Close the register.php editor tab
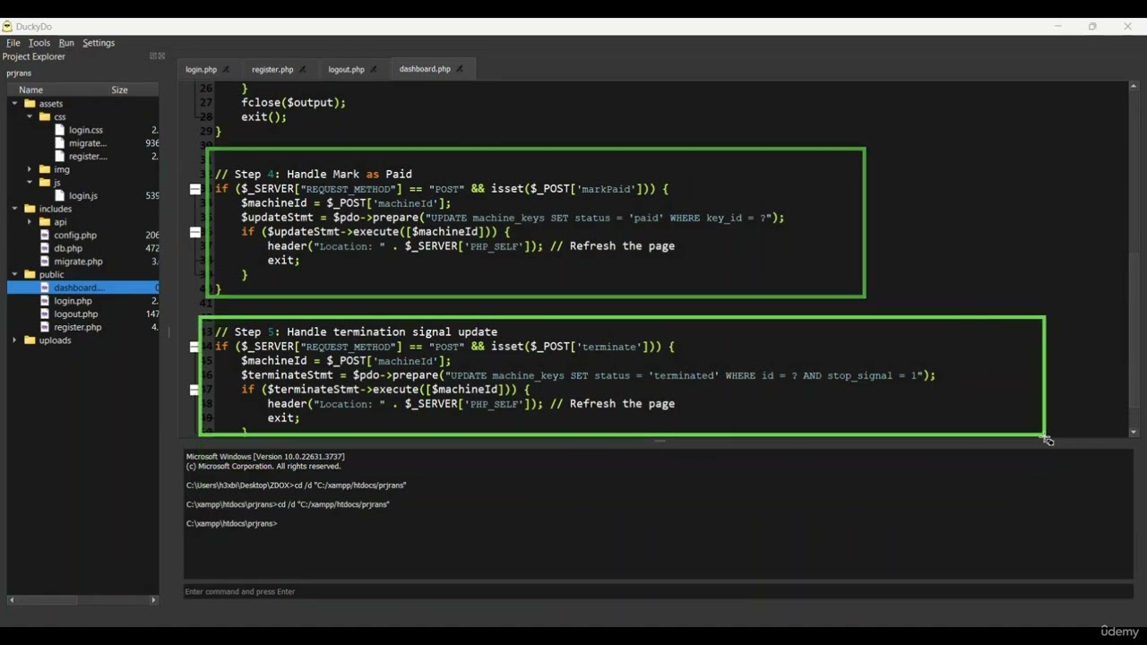 302,69
